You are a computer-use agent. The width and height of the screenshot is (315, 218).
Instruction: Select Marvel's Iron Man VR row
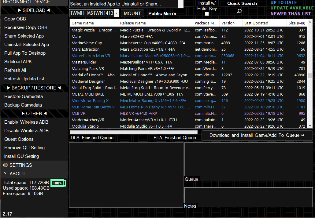click(x=188, y=56)
